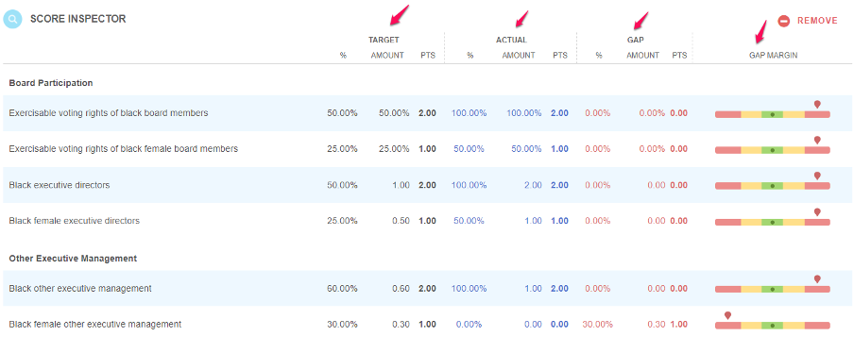Select the Black female executive directors row label
854x353 pixels.
(74, 221)
